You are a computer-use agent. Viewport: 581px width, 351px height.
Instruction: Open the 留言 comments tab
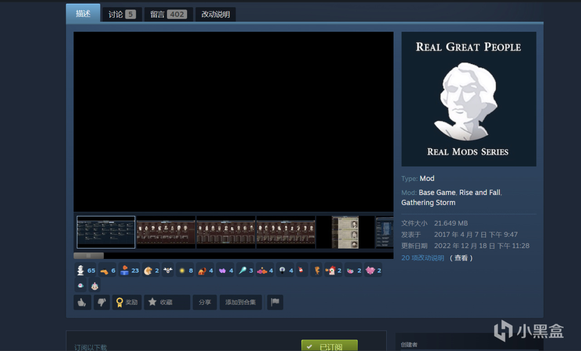(x=168, y=15)
